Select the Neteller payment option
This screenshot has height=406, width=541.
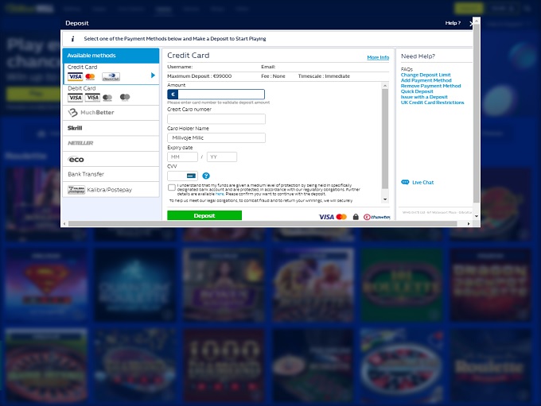pyautogui.click(x=111, y=143)
